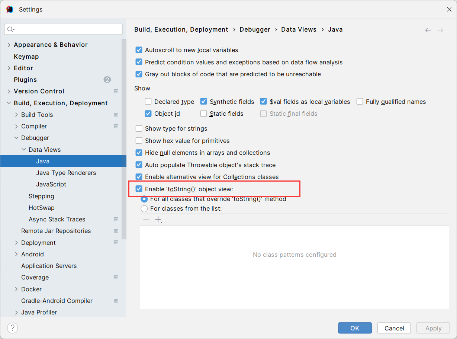457x339 pixels.
Task: Click the back navigation arrow icon
Action: click(428, 30)
